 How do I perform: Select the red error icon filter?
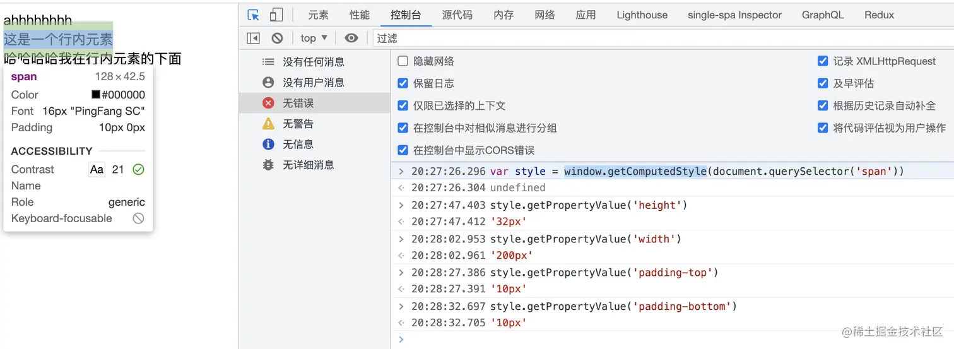269,103
